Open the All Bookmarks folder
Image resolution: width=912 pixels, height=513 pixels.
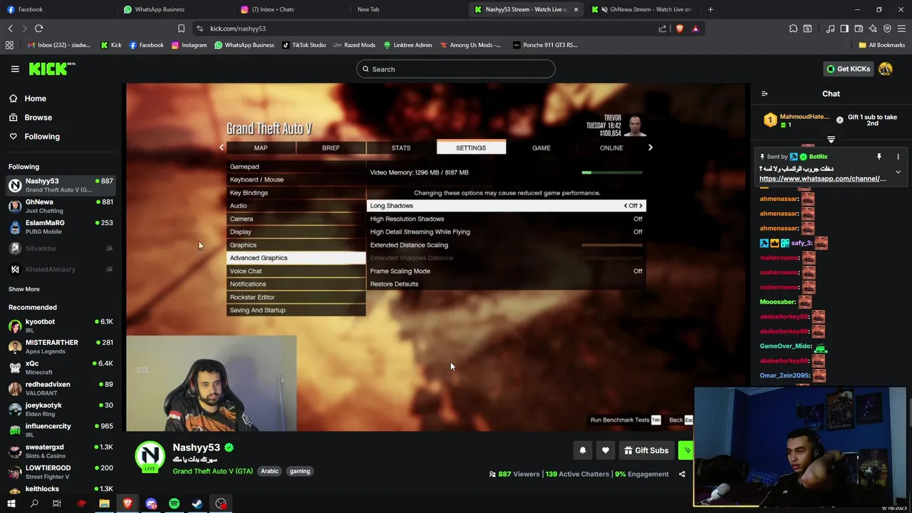click(x=882, y=45)
